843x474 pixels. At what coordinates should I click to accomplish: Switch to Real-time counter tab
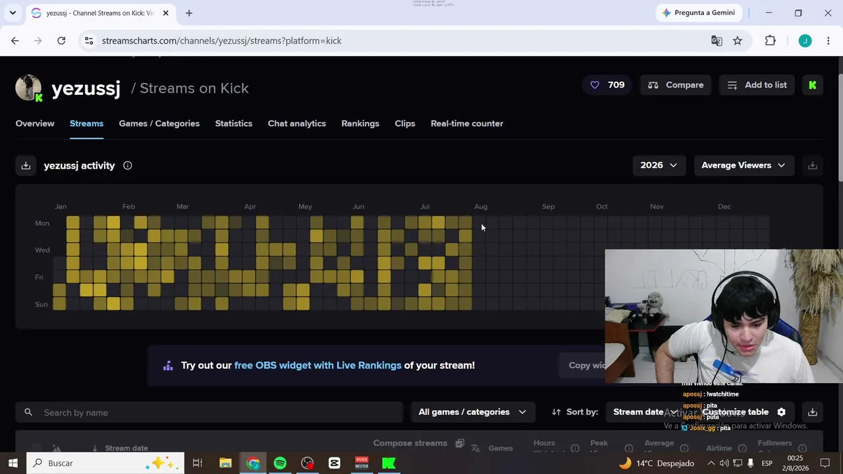click(467, 124)
